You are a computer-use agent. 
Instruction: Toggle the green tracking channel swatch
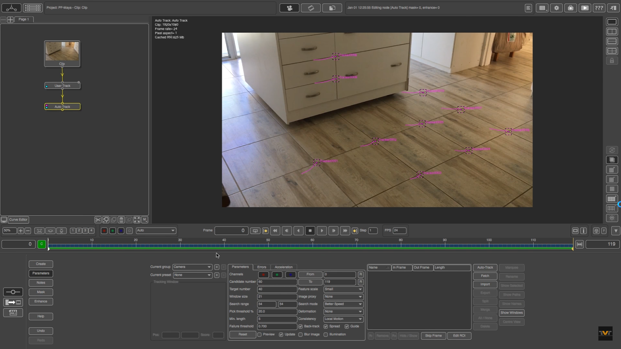(277, 275)
